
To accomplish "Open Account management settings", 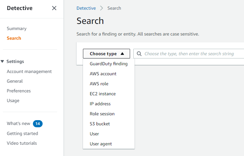I will 29,71.
